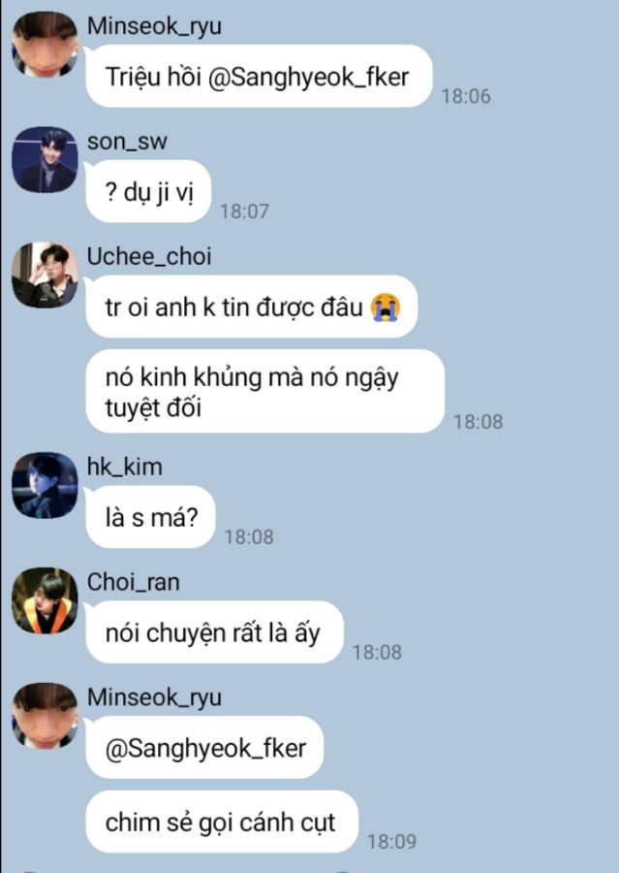The width and height of the screenshot is (619, 873).
Task: Click the top Minseok_ryu username label
Action: [155, 26]
